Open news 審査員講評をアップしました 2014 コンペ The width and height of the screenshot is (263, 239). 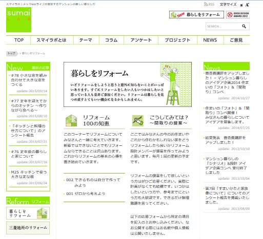point(227,82)
